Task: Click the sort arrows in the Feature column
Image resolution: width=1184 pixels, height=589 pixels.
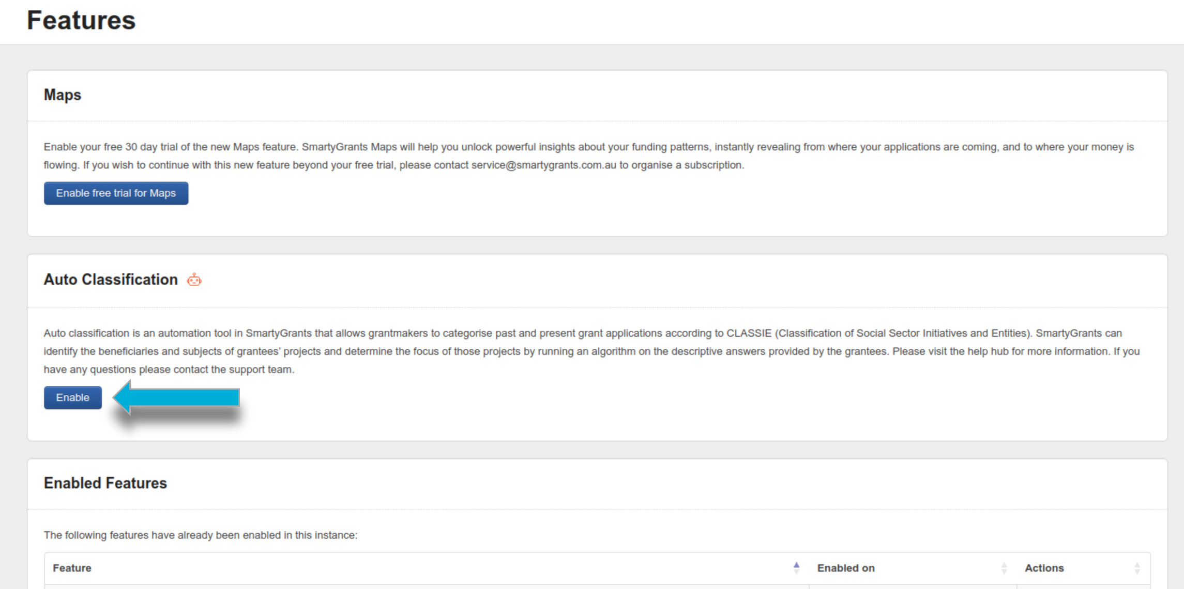Action: 796,568
